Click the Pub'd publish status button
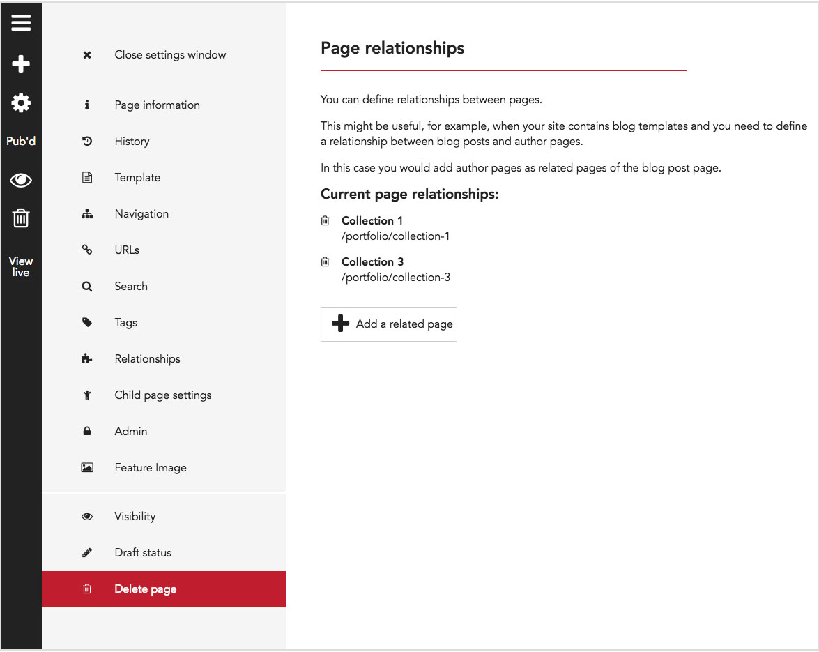819x652 pixels. (21, 141)
